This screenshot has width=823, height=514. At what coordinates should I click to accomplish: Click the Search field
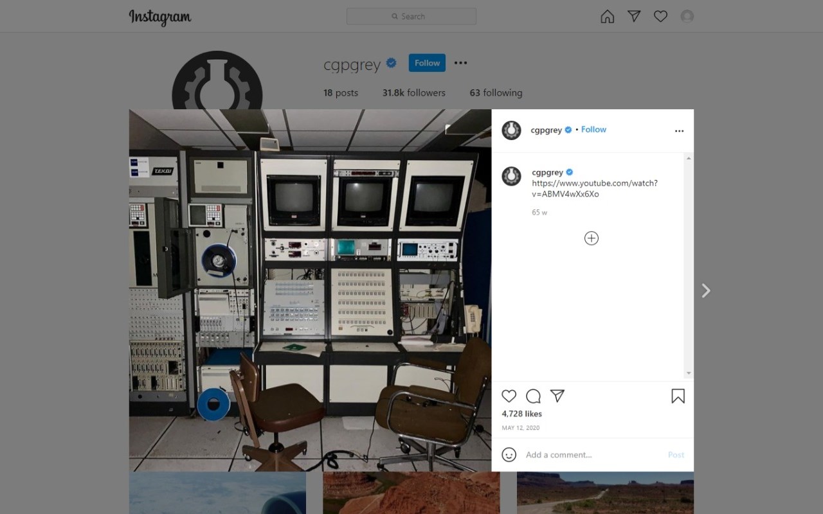point(411,16)
